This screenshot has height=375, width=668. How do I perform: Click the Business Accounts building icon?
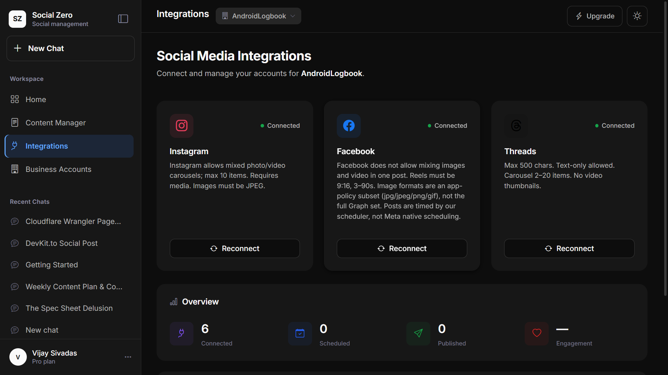point(15,169)
